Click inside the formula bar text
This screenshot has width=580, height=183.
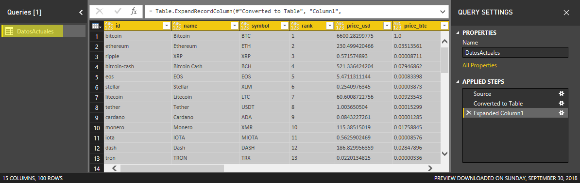tap(244, 12)
